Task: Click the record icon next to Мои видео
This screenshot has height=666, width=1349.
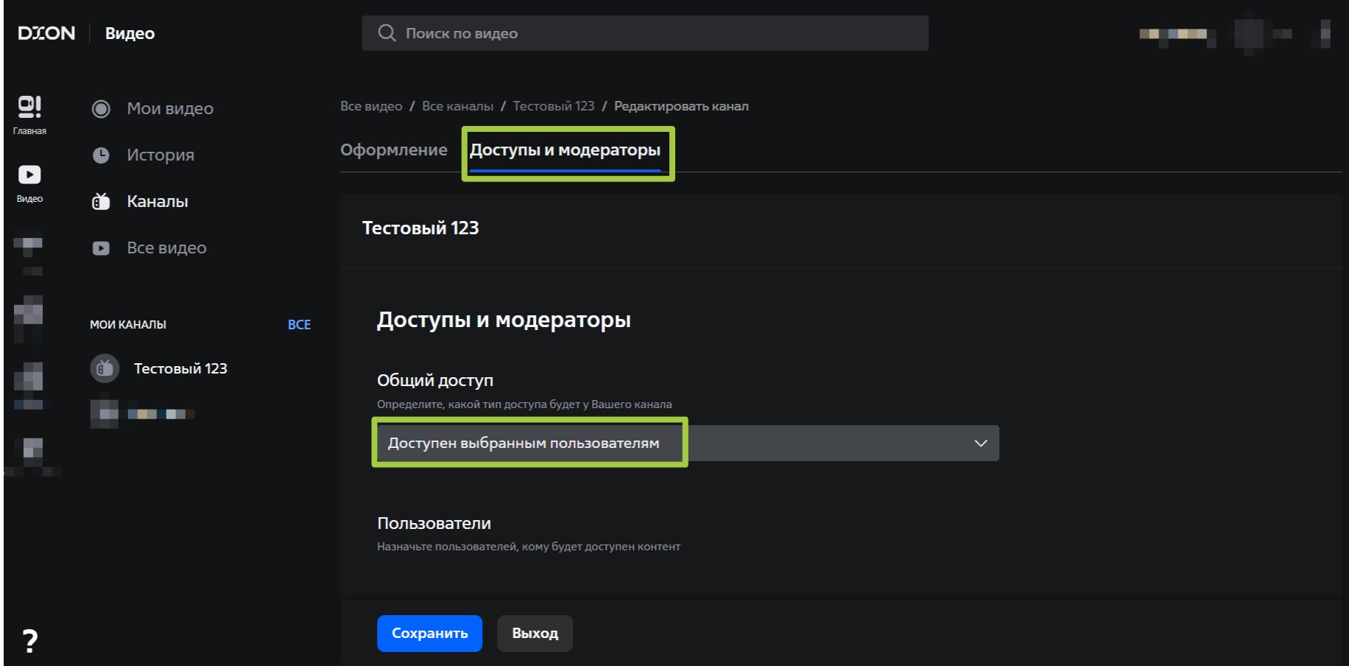Action: coord(101,109)
